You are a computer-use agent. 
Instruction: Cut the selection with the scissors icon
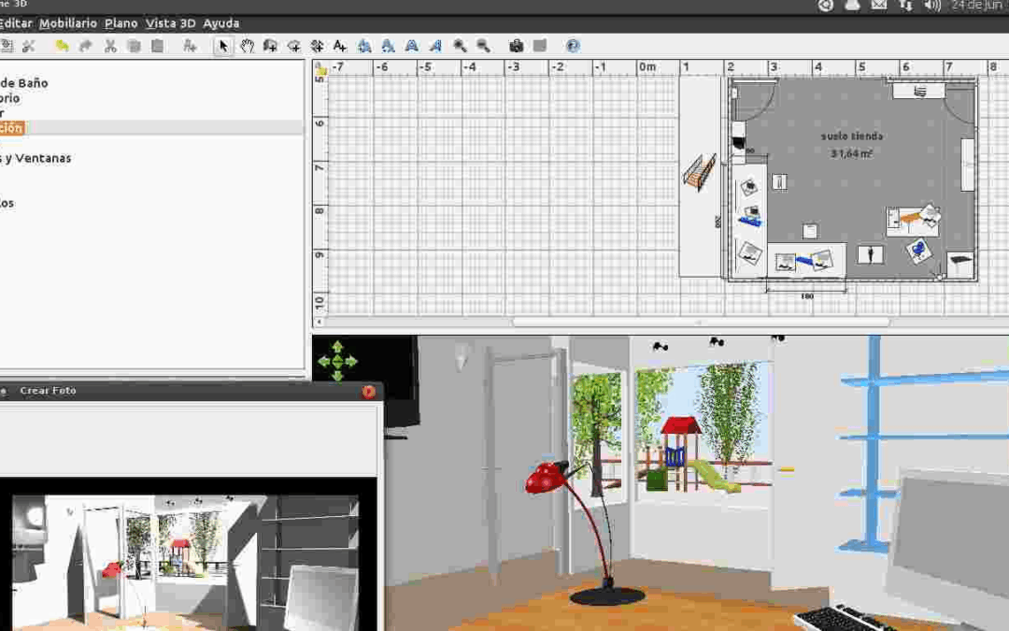tap(110, 46)
